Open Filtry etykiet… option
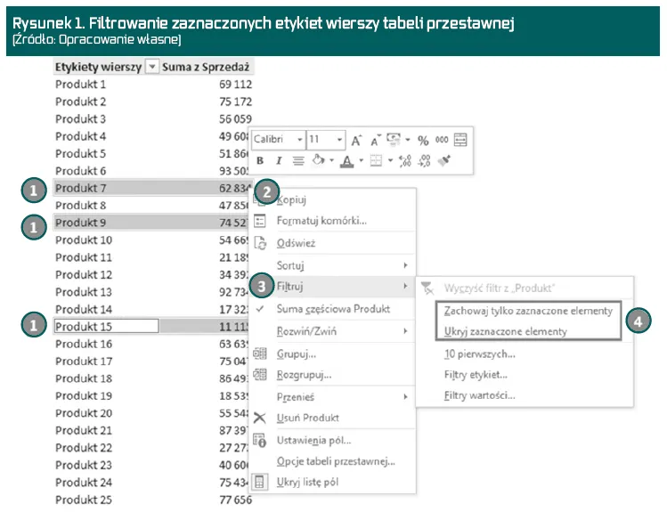 (x=476, y=375)
